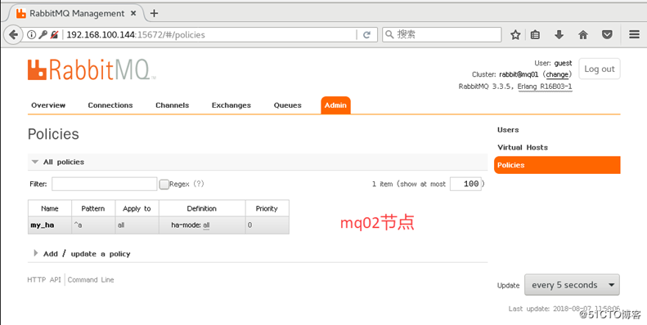Click the ha-mode: all definition cell
Screen dimensions: 647x325
(202, 225)
